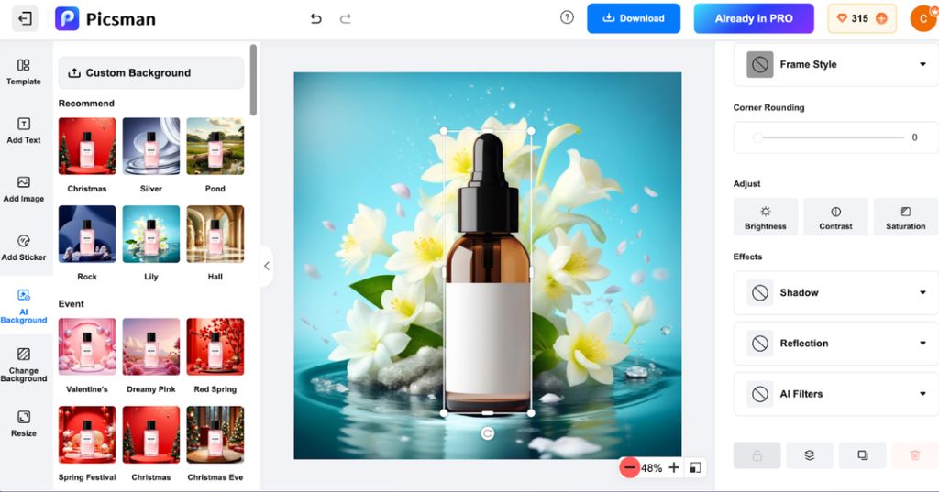The image size is (939, 492).
Task: Click the Download button
Action: (x=634, y=18)
